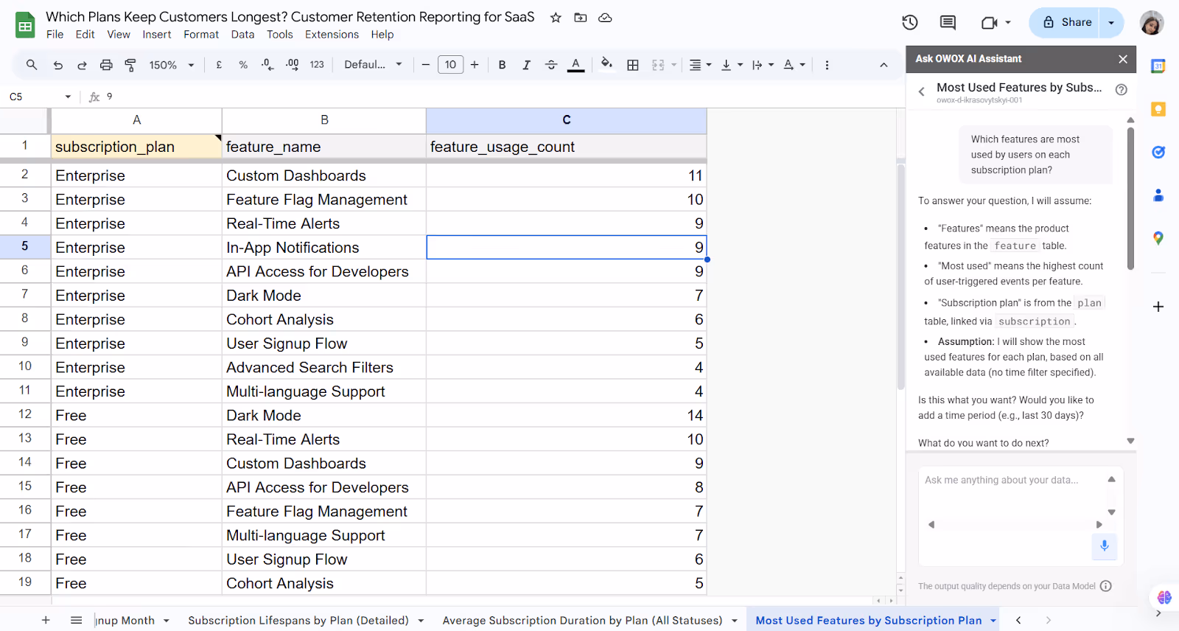
Task: Open the Format menu
Action: (x=201, y=35)
